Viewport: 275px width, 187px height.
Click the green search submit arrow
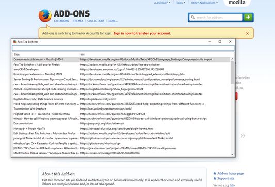(x=248, y=17)
